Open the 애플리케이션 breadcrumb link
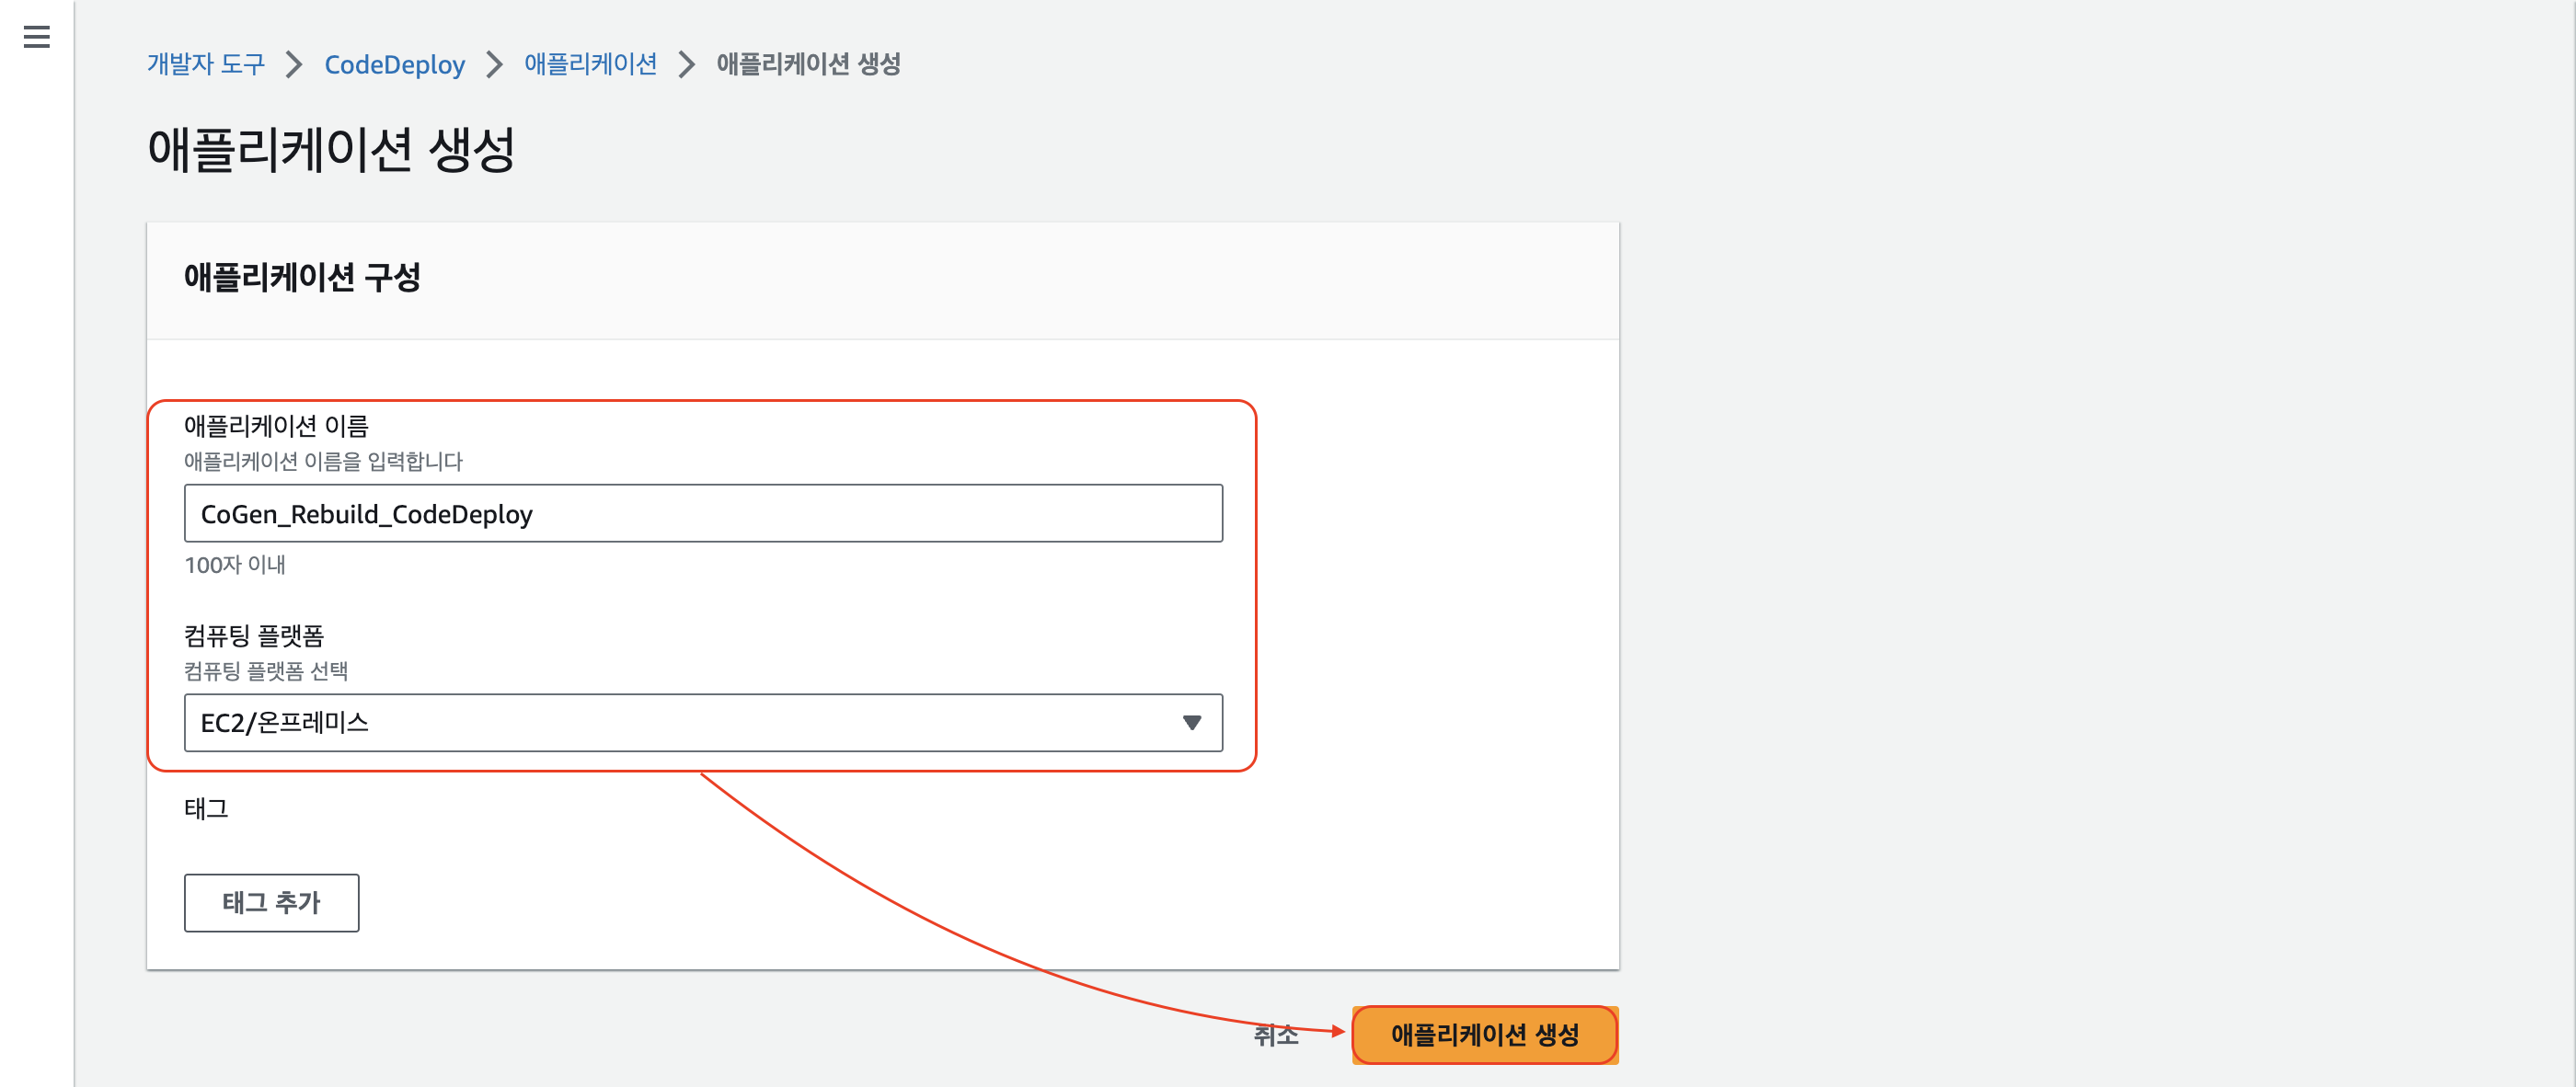 pyautogui.click(x=590, y=64)
